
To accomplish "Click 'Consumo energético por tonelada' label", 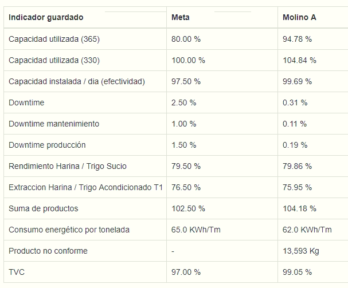I will (x=69, y=230).
